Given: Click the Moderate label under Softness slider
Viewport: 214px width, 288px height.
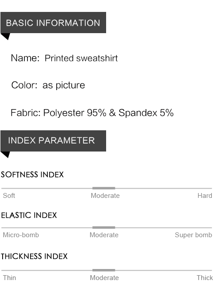Looking at the screenshot, I should point(105,196).
